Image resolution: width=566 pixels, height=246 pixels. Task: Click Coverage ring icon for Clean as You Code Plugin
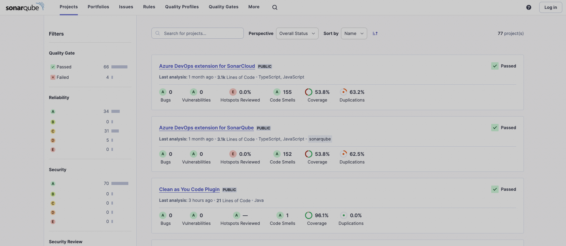coord(308,215)
